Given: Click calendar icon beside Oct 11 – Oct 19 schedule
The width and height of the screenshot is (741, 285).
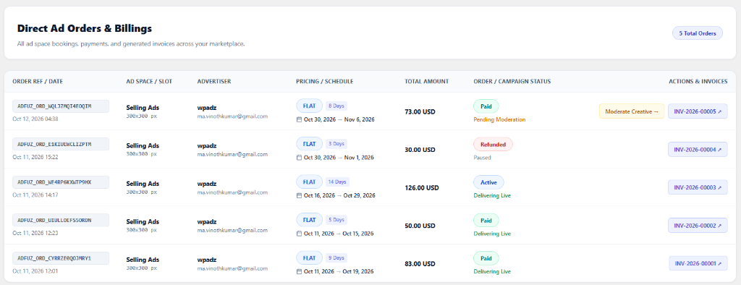Looking at the screenshot, I should pyautogui.click(x=299, y=271).
